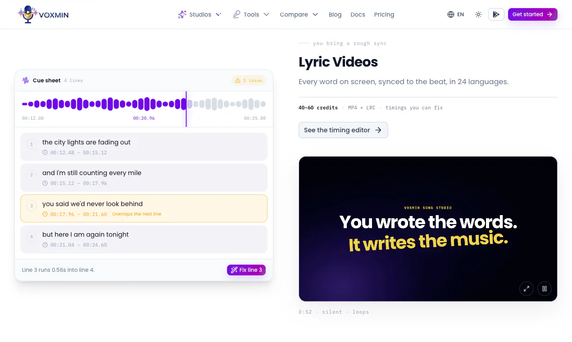Click See the timing editor link
The height and width of the screenshot is (342, 572).
pyautogui.click(x=343, y=130)
